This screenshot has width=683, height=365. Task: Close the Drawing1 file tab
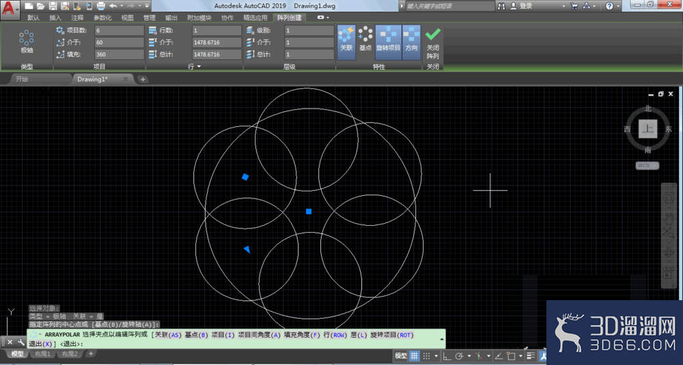tap(126, 79)
